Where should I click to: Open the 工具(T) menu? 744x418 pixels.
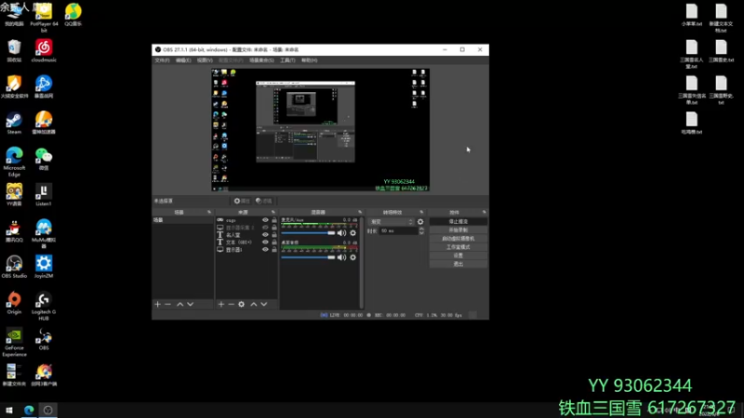point(287,60)
